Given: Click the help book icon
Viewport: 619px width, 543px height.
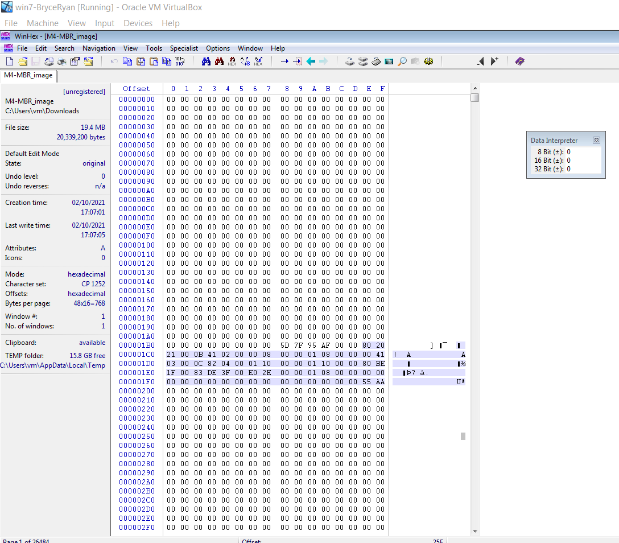Looking at the screenshot, I should pos(520,61).
